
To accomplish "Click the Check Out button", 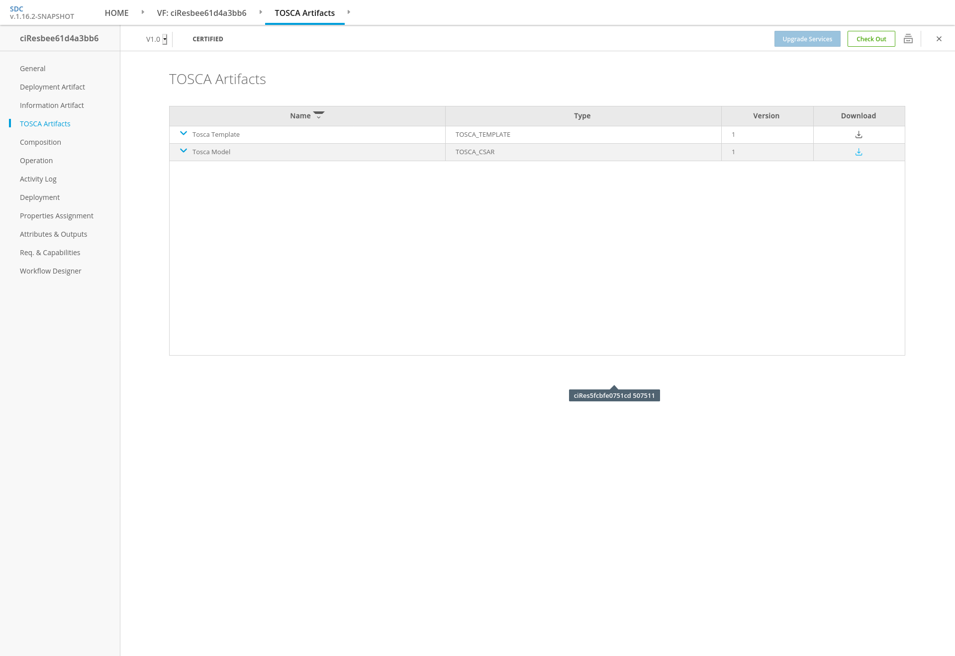I will 871,39.
